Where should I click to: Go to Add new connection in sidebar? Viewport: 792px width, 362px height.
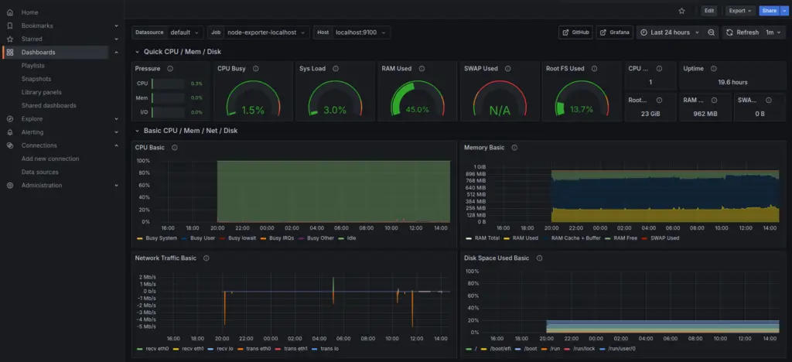point(50,159)
